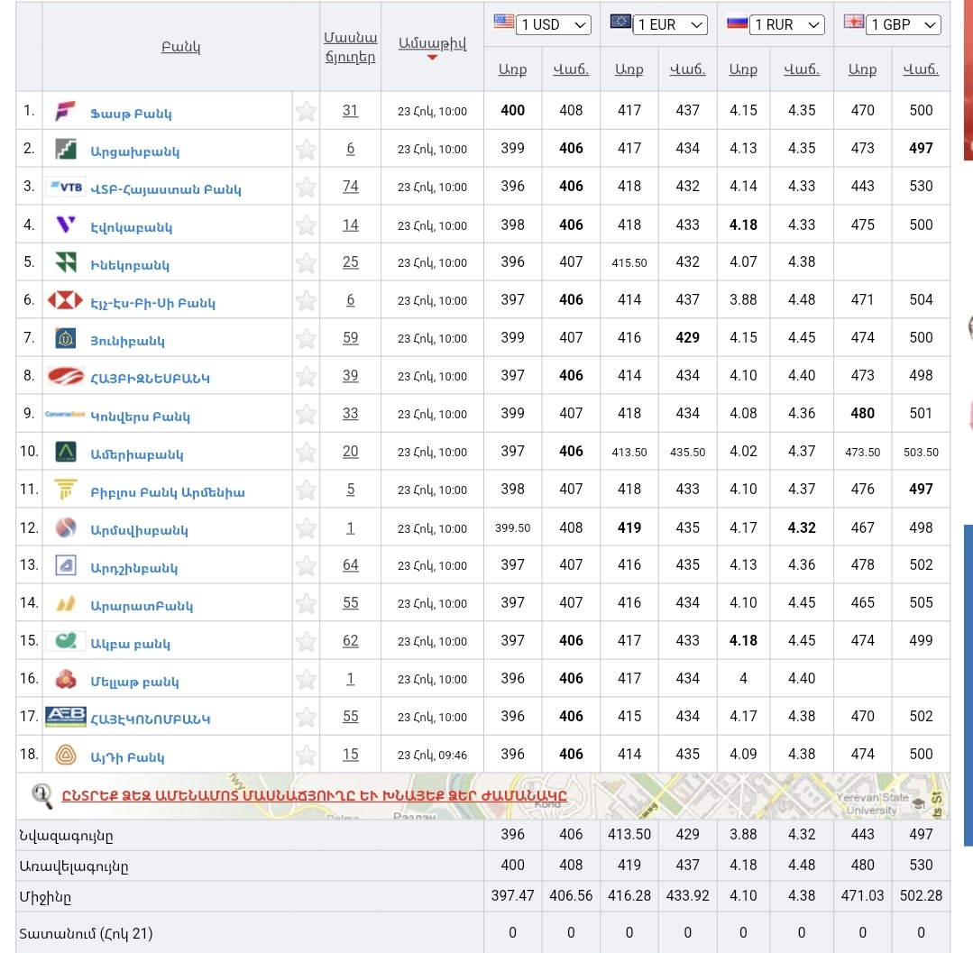Screen dimensions: 973x953
Task: Open the ՎՏԲ-Հայաստան Բանկ link
Action: tap(166, 189)
